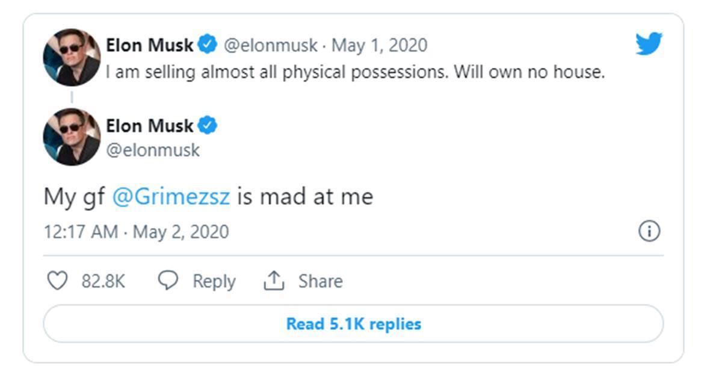Open tweet info circle icon
The height and width of the screenshot is (366, 722).
pos(649,231)
